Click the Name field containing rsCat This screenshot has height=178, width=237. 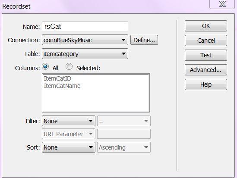point(85,27)
